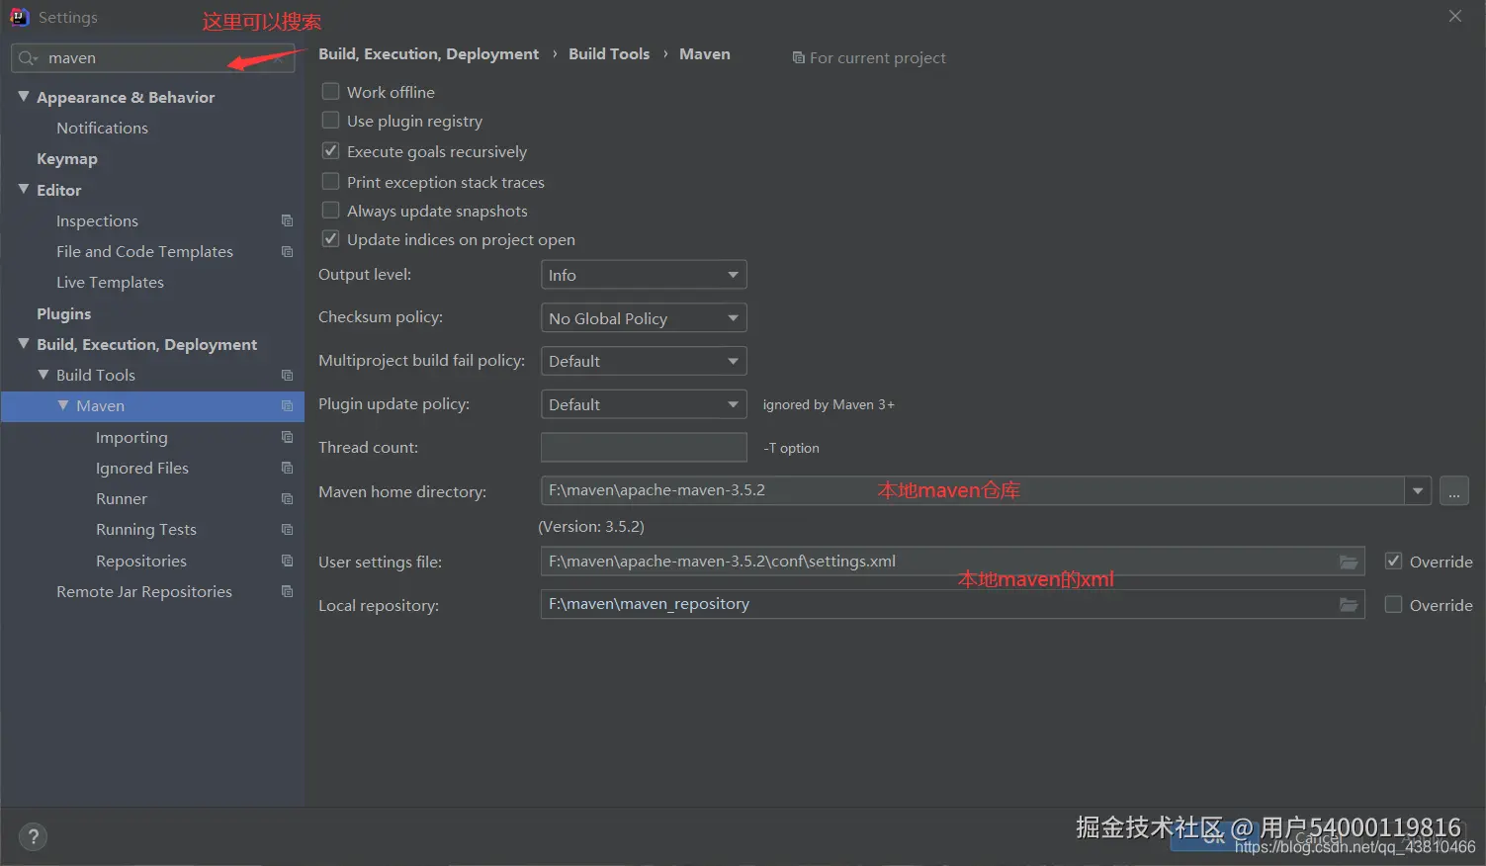Check Override for Local repository
1486x866 pixels.
(1393, 604)
